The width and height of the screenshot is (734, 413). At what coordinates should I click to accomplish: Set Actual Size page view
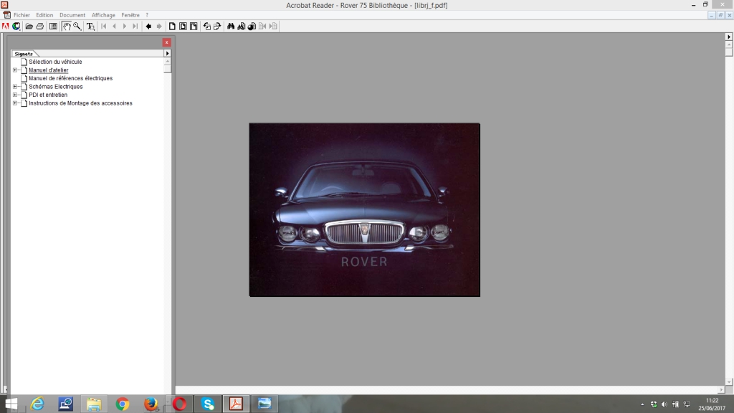click(172, 27)
